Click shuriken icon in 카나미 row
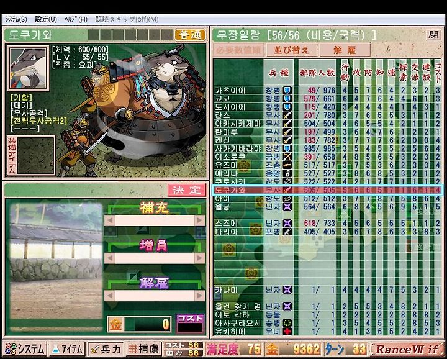Image resolution: width=447 pixels, height=359 pixels. 287,290
